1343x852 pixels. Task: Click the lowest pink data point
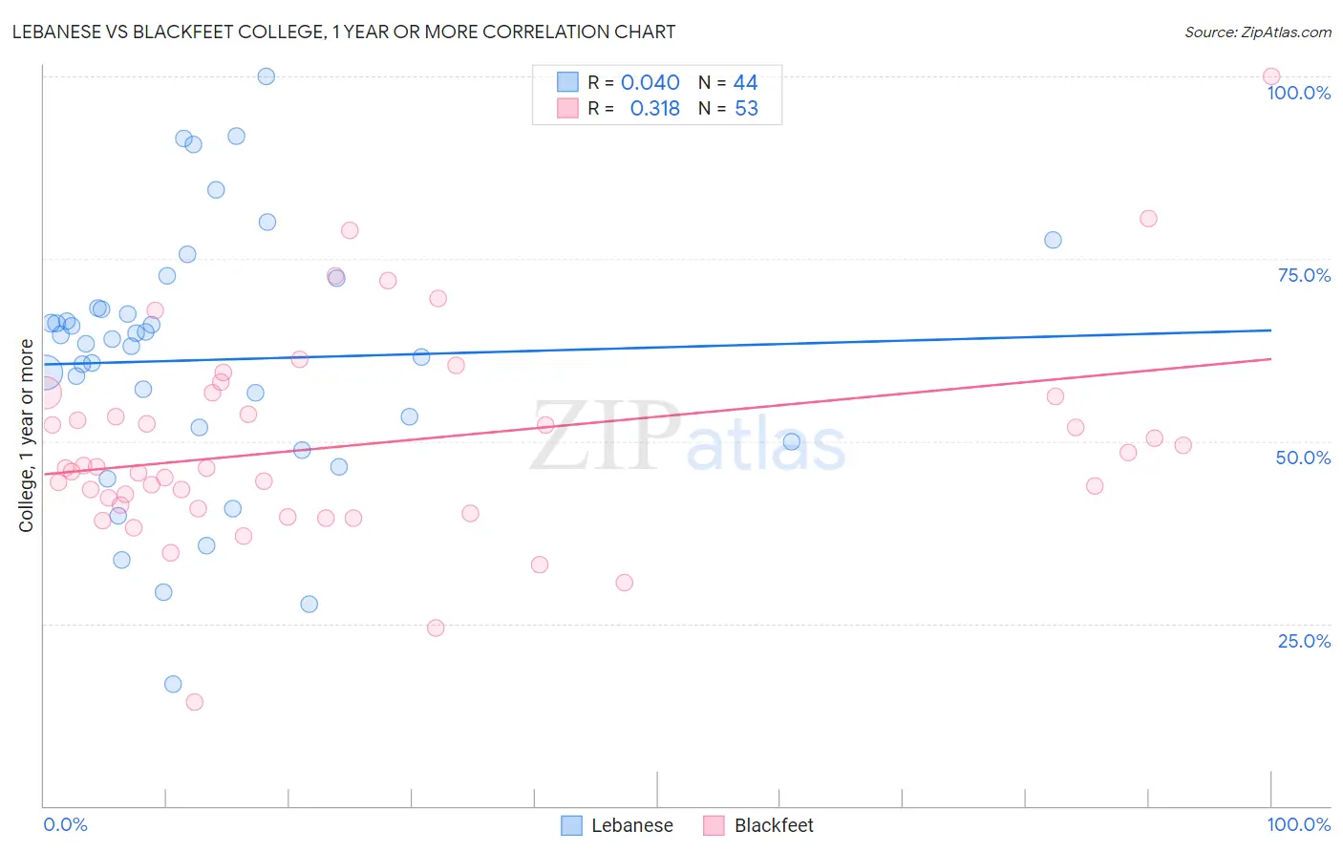pos(194,702)
